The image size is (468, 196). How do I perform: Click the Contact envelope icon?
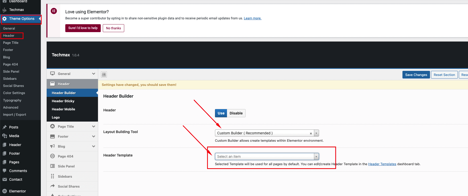5,179
